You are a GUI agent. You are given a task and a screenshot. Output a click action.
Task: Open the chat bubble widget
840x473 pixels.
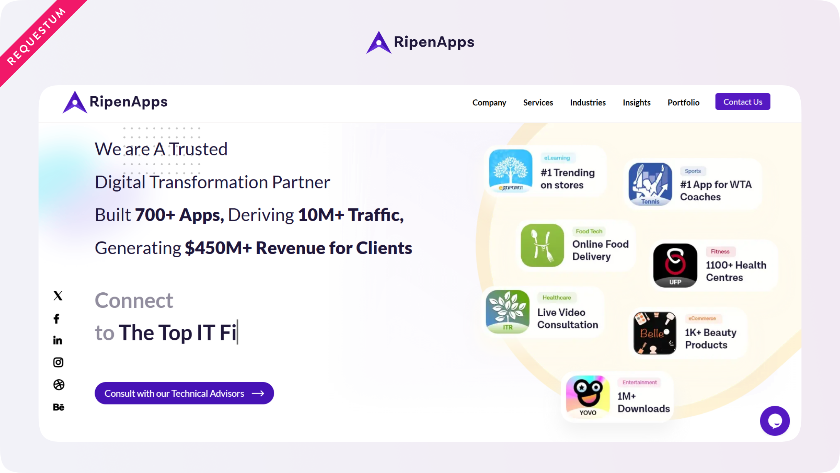[x=774, y=421]
